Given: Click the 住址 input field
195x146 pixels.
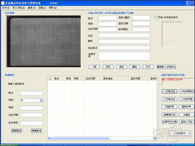Looking at the screenshot, I should (x=124, y=35).
